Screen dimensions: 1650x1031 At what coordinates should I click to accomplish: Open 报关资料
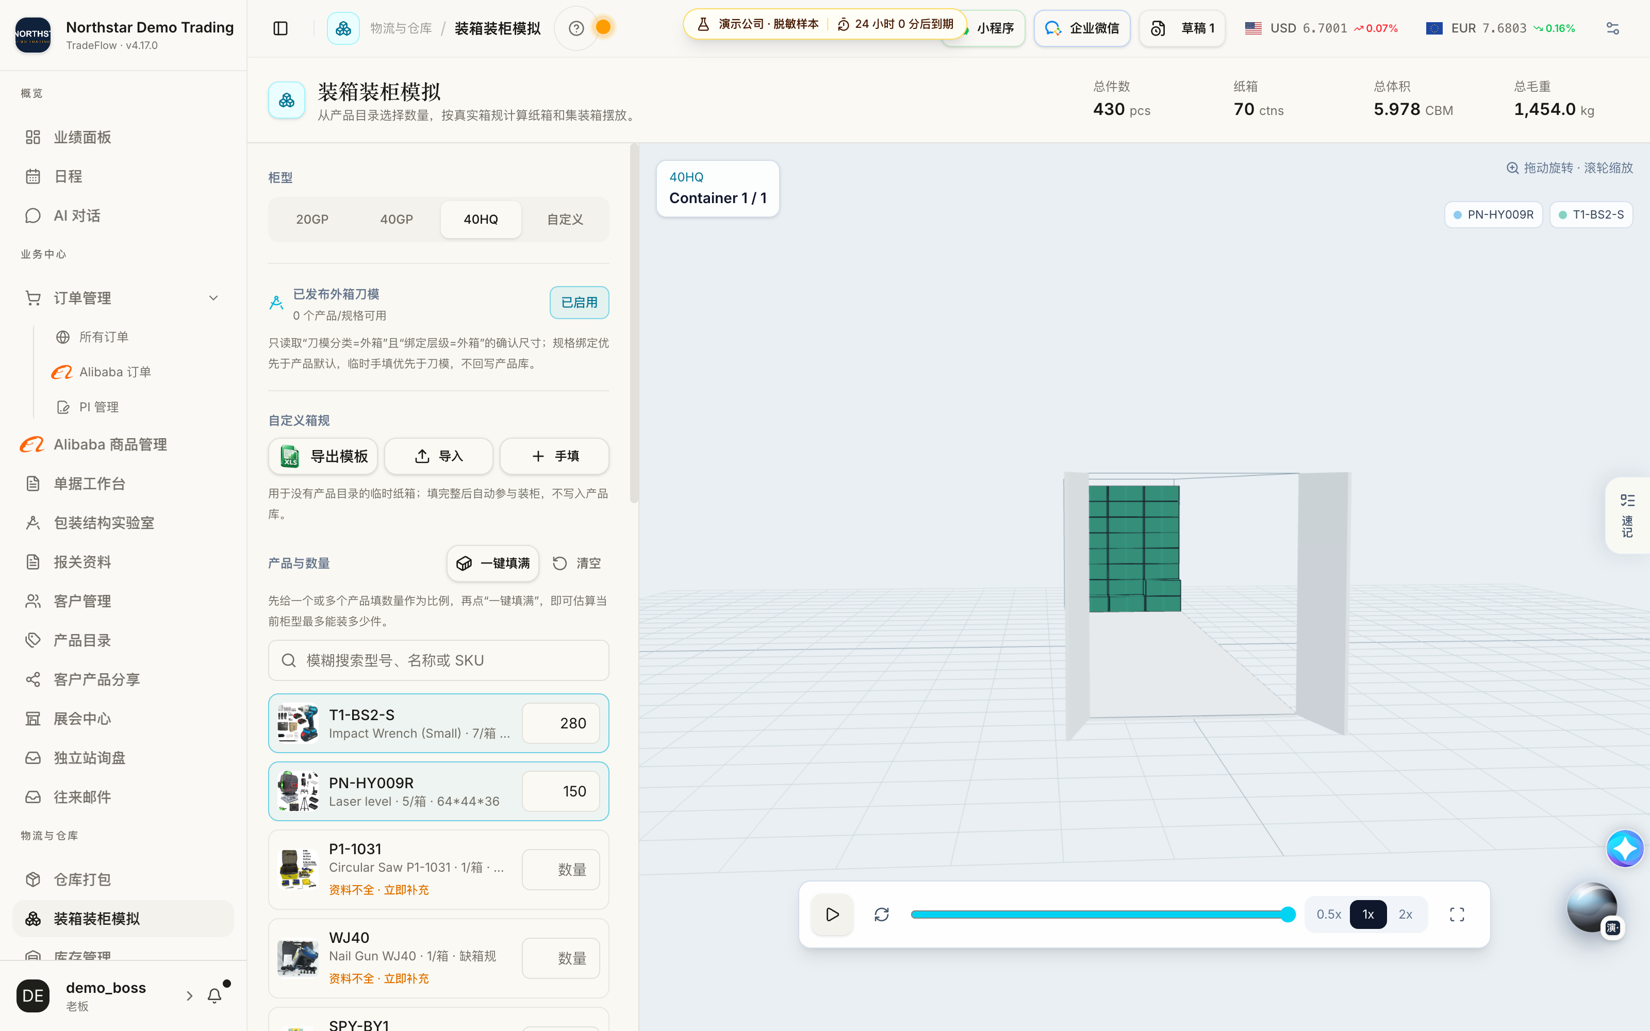(x=123, y=562)
